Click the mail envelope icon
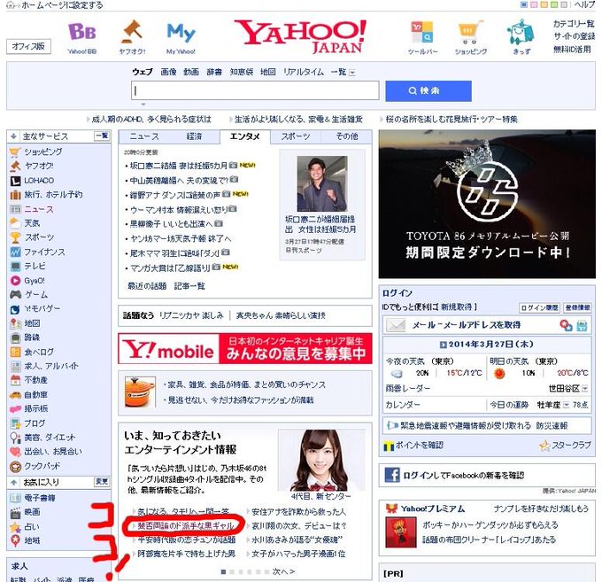The width and height of the screenshot is (602, 582). click(x=396, y=325)
